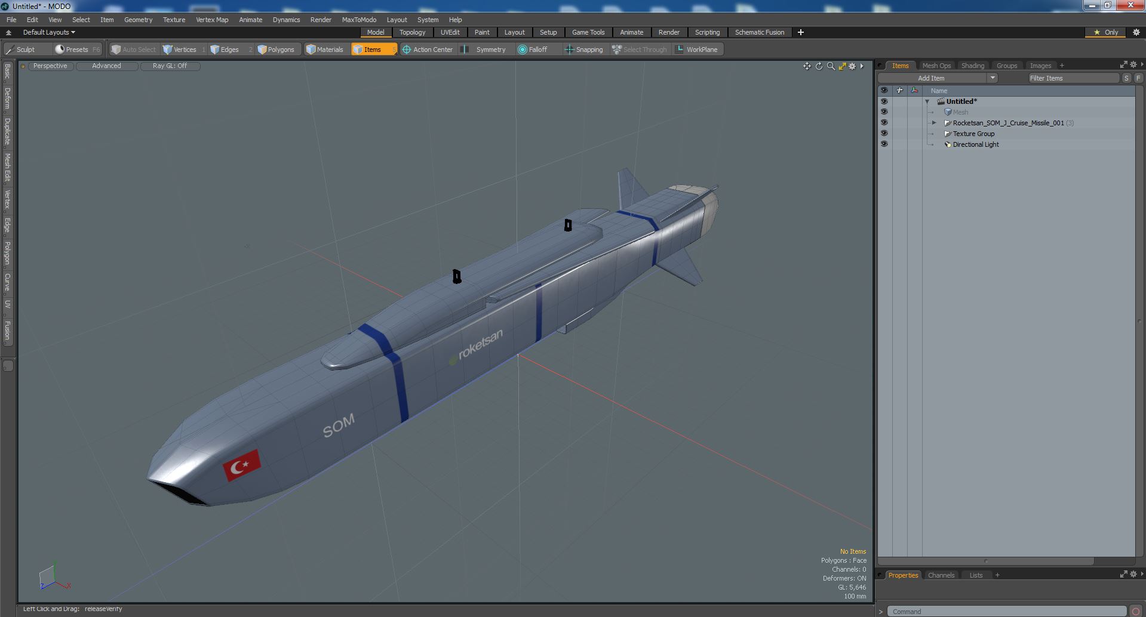This screenshot has height=617, width=1146.
Task: Switch to Vertices selection mode
Action: point(185,50)
